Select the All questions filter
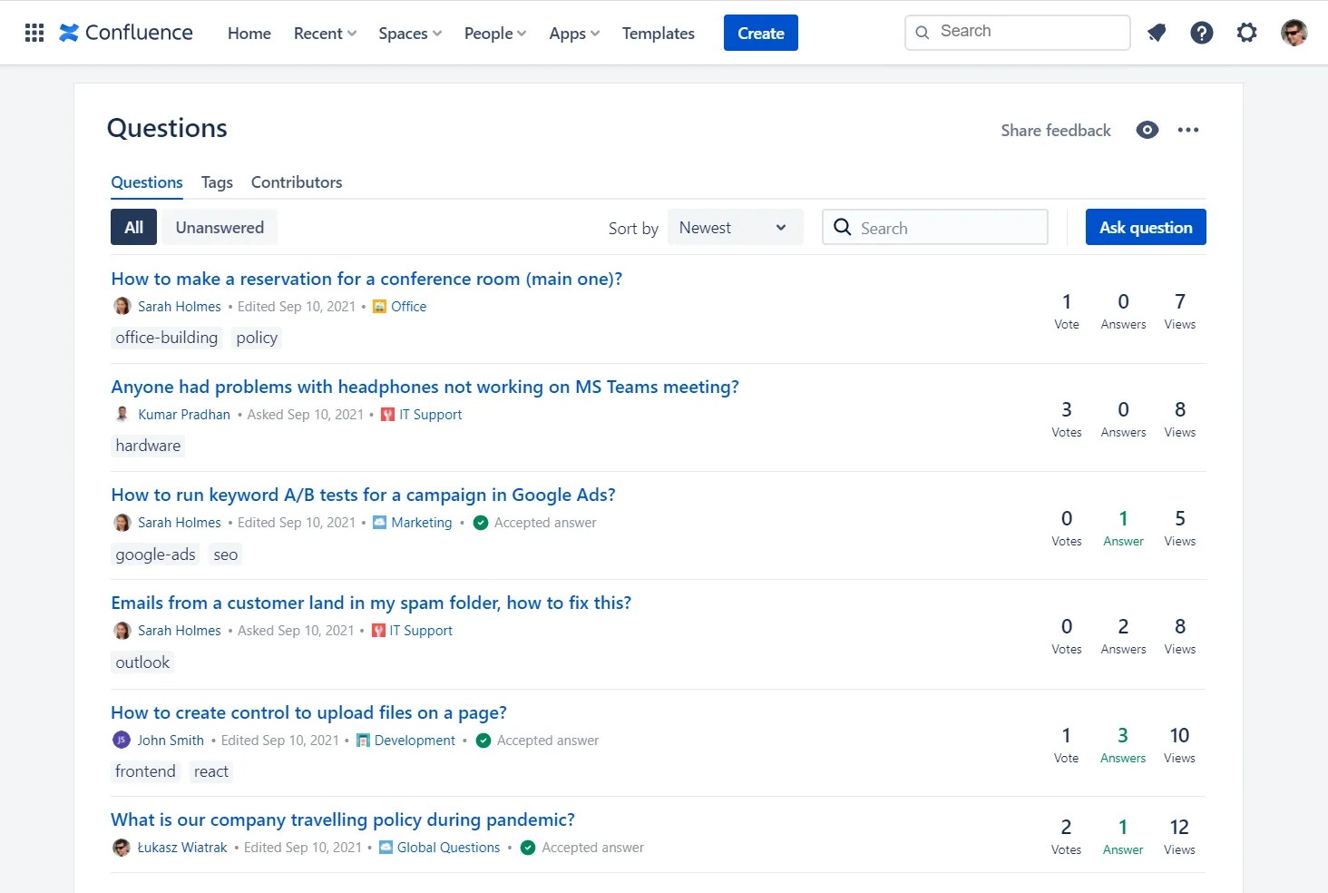 coord(133,227)
